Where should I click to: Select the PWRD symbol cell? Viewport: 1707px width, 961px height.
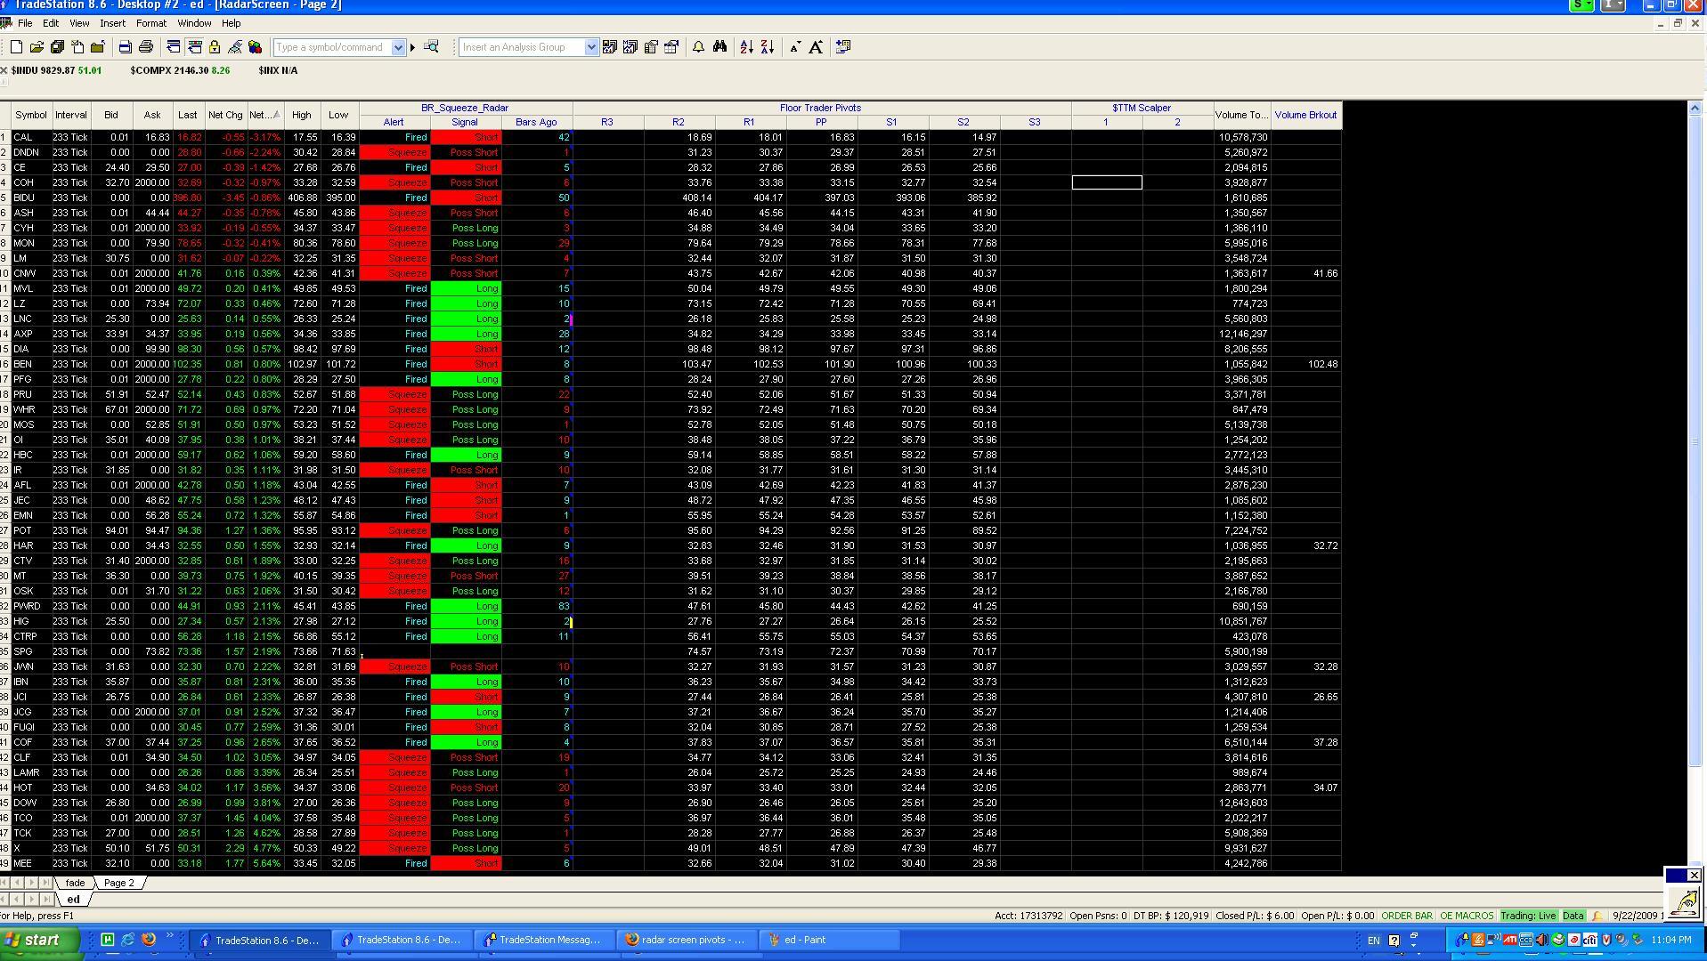pyautogui.click(x=31, y=606)
